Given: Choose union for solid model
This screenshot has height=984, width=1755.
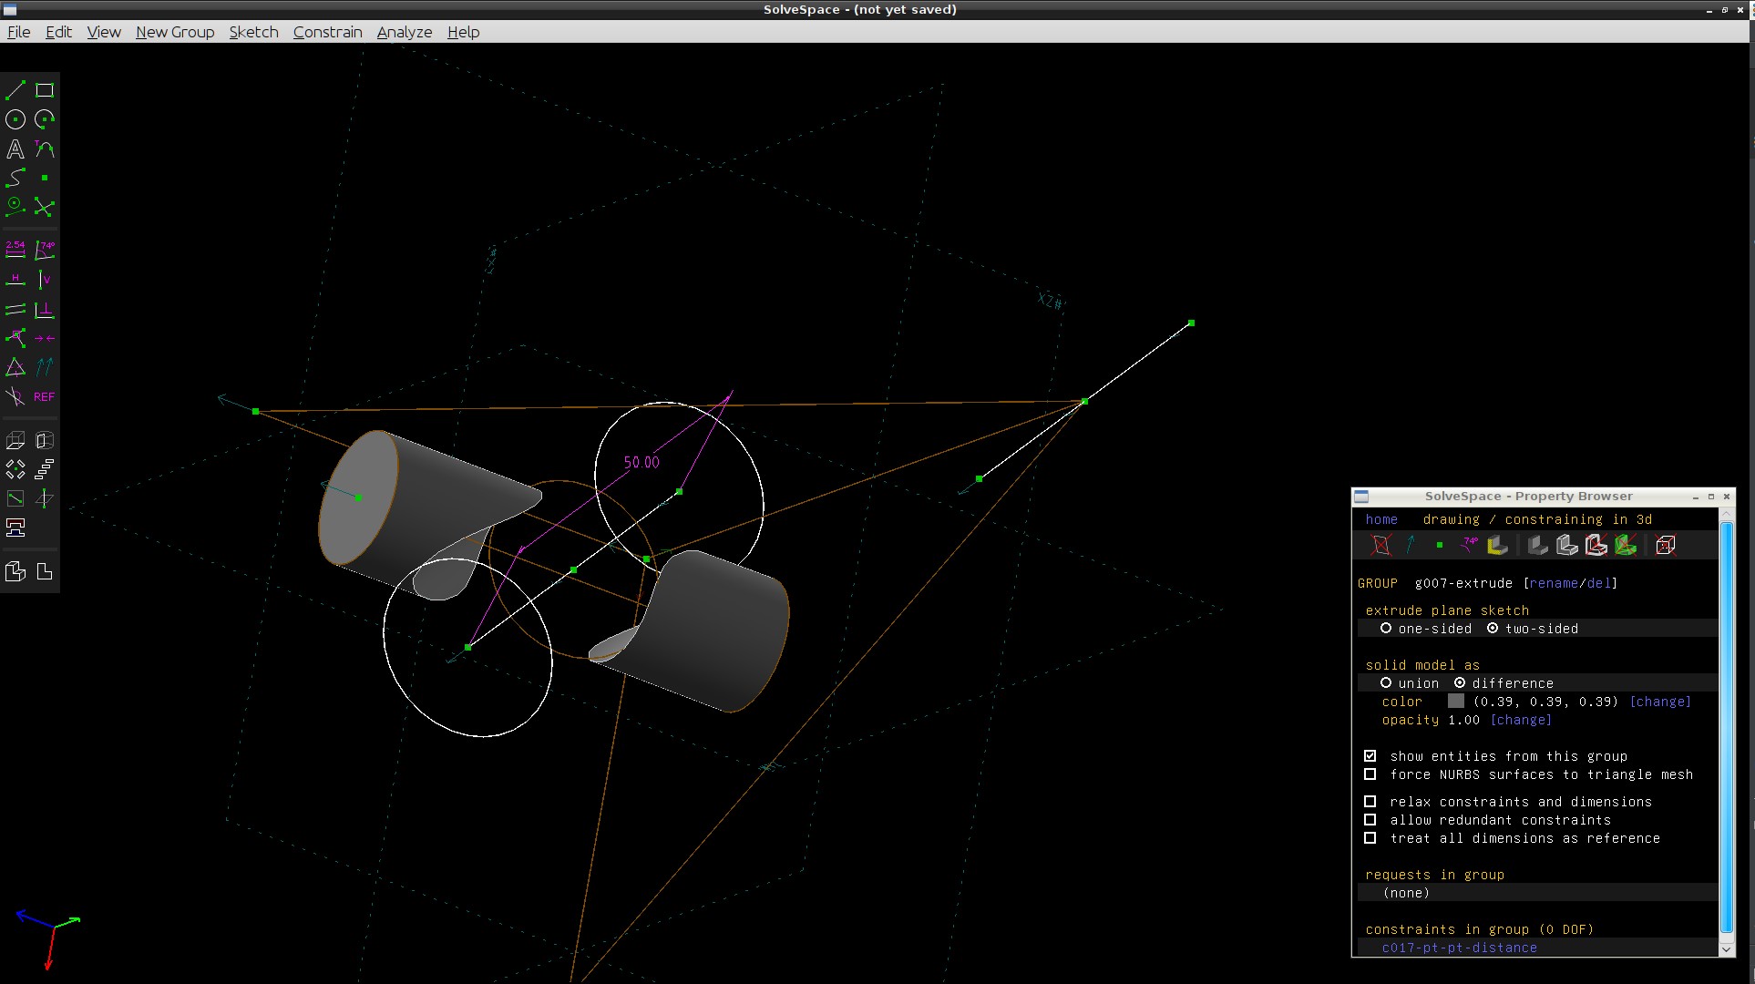Looking at the screenshot, I should click(1386, 683).
